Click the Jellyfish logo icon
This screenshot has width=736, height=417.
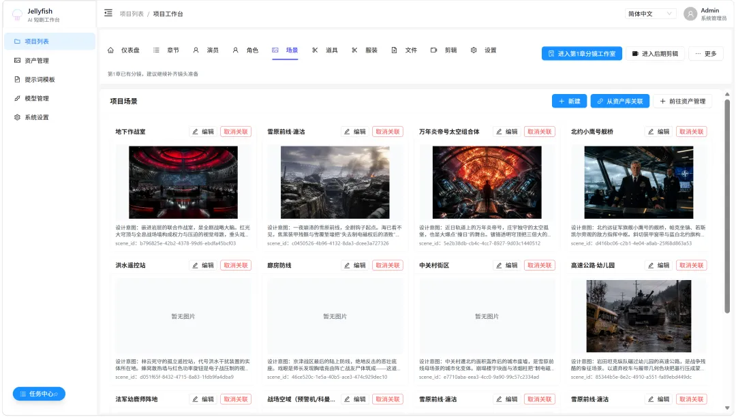(x=17, y=15)
